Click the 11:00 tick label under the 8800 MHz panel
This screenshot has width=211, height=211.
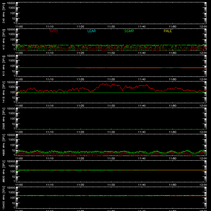(19, 185)
